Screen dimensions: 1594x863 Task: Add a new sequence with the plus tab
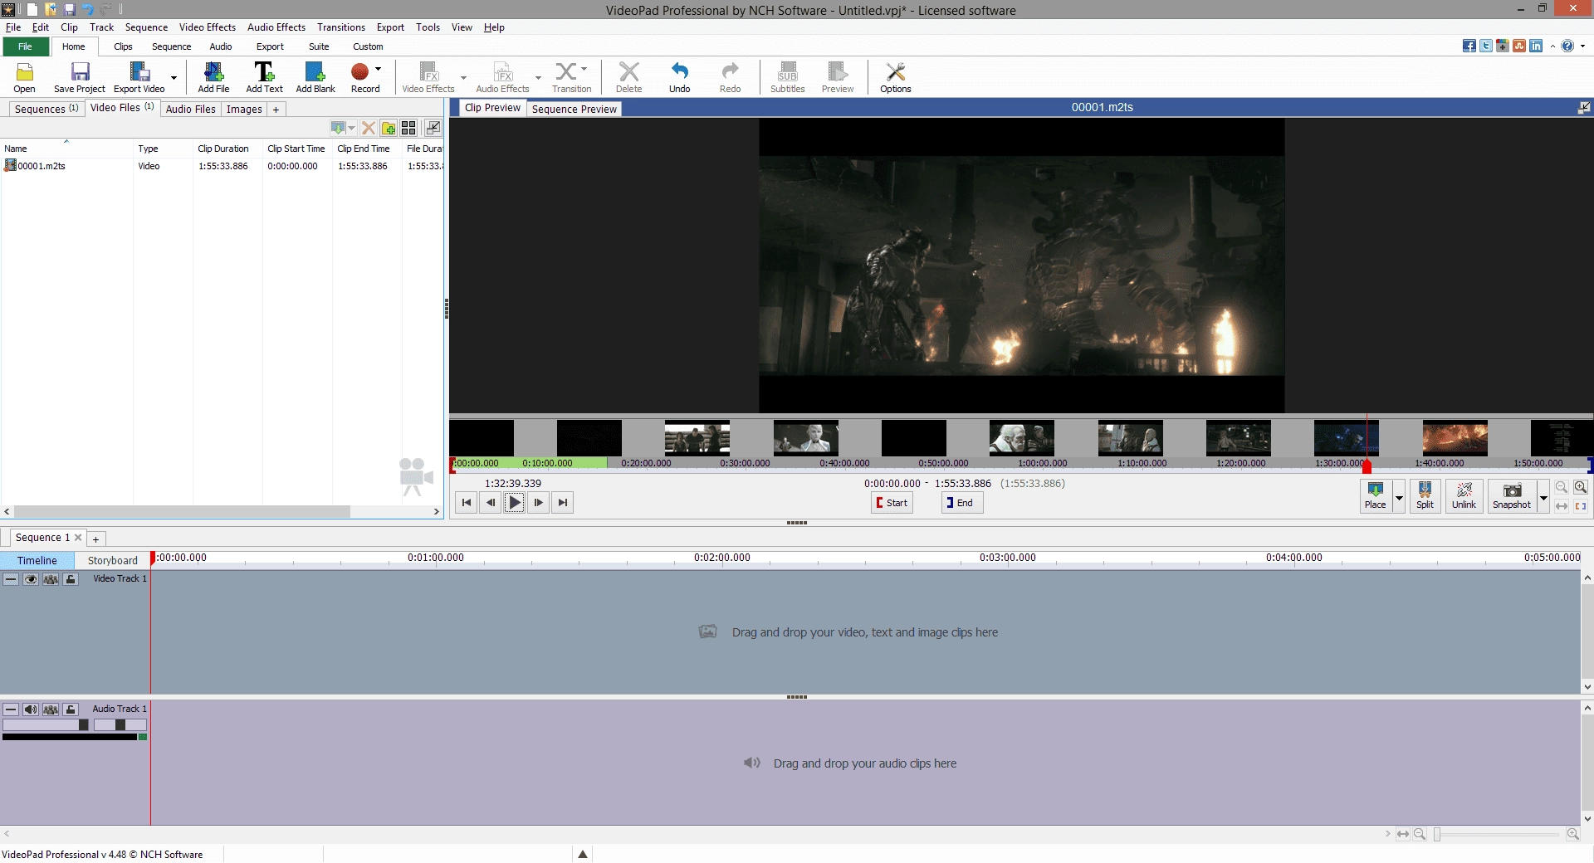pos(95,539)
